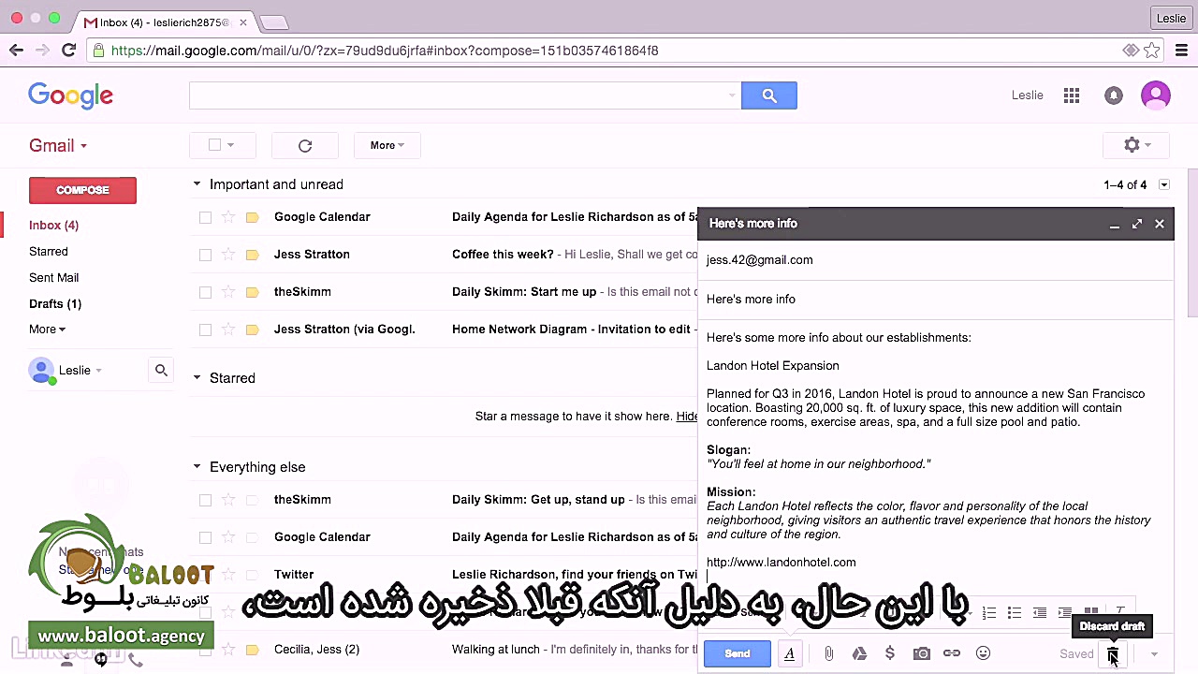
Task: Check the Twitter email checkbox
Action: point(205,574)
